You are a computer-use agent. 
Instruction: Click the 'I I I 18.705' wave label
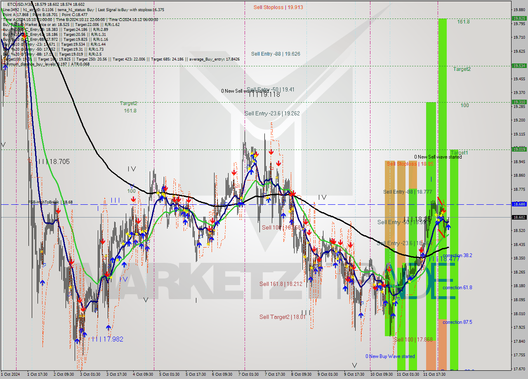[x=54, y=161]
